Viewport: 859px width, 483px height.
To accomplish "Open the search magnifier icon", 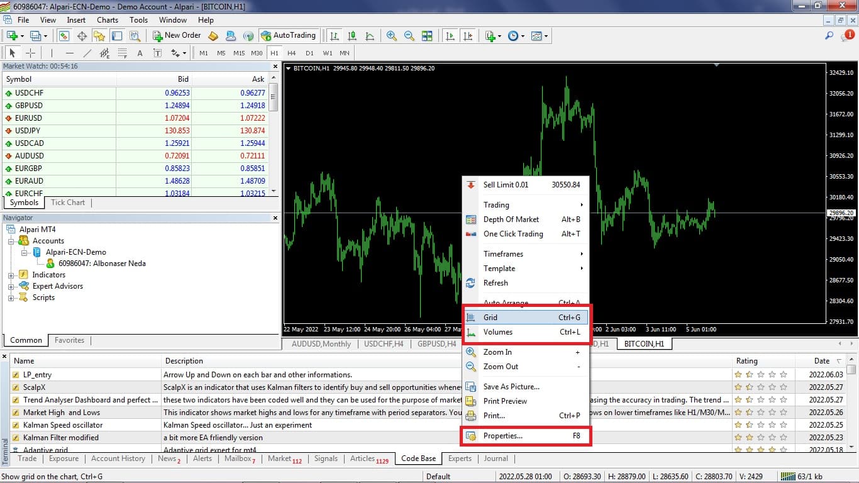I will click(829, 36).
